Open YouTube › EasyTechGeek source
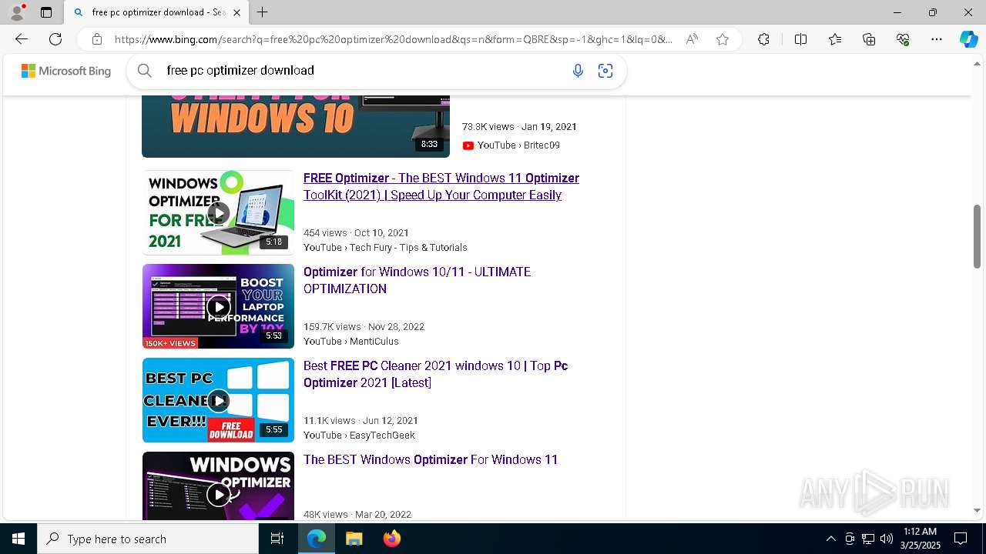 point(359,436)
